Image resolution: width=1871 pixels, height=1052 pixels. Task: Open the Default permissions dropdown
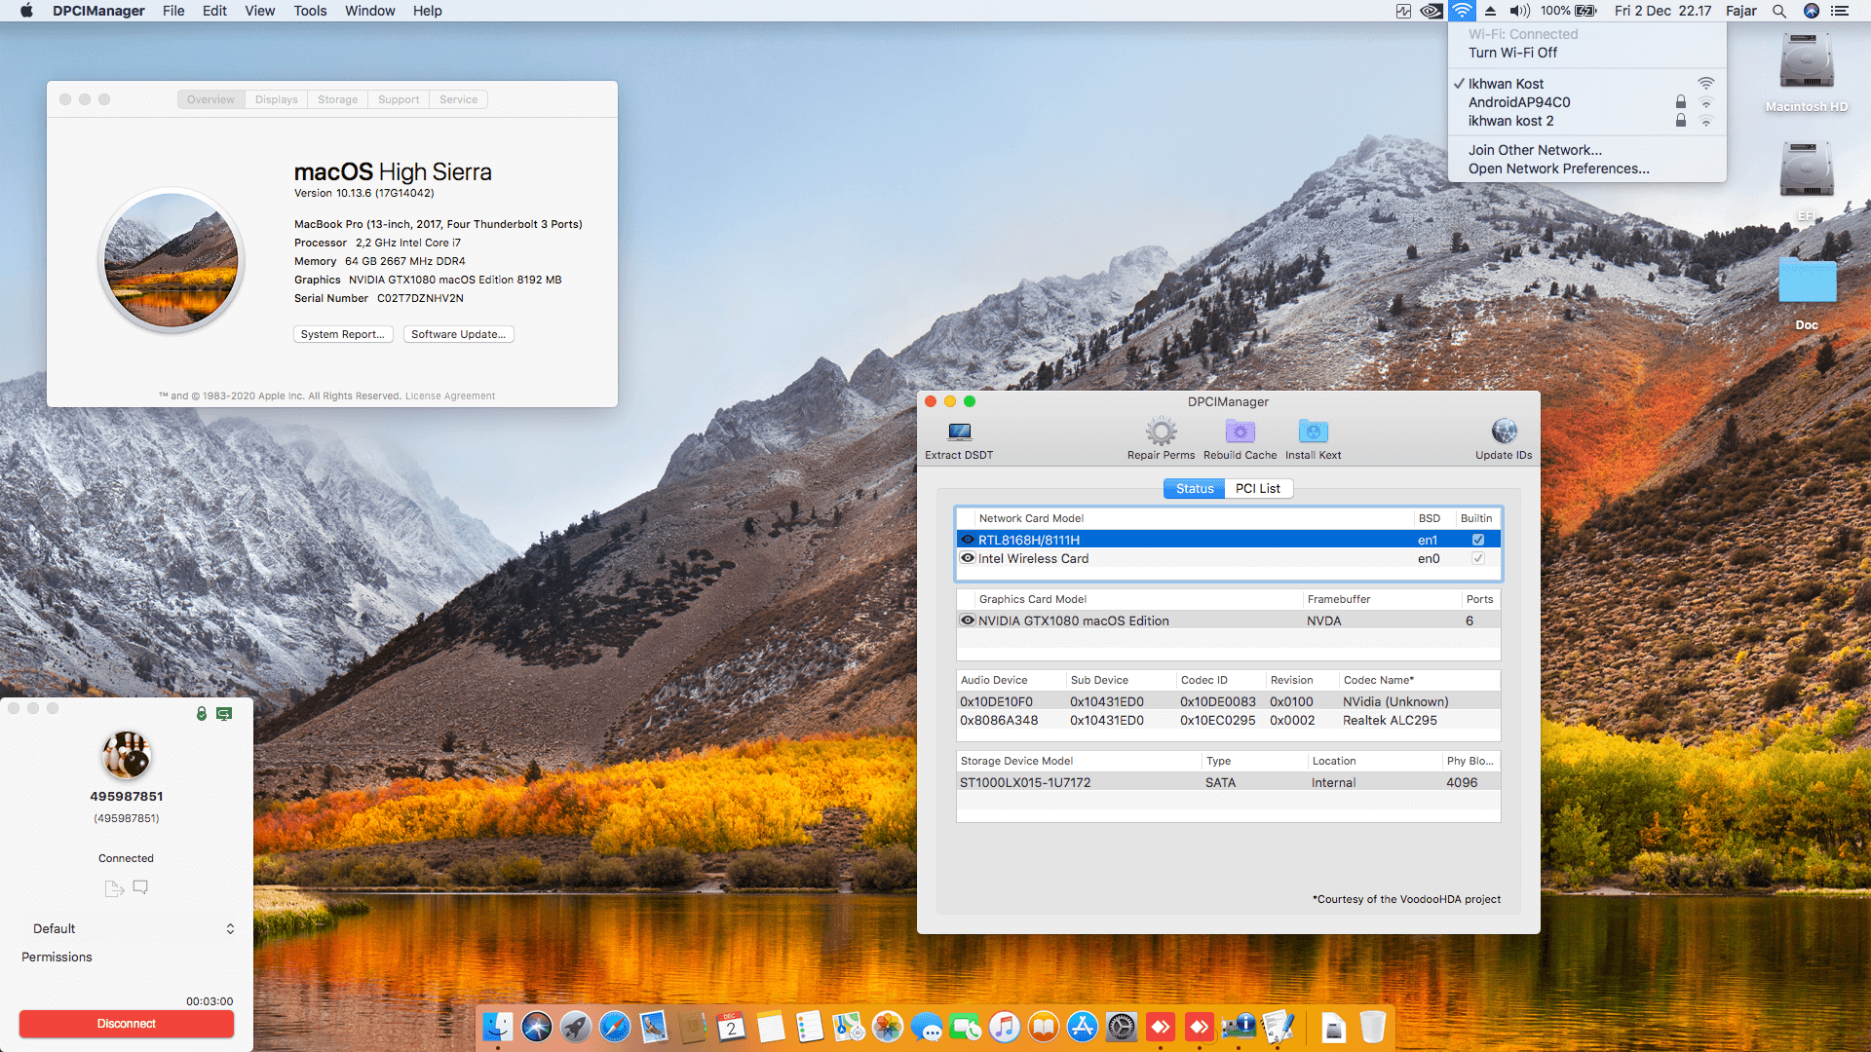click(133, 928)
